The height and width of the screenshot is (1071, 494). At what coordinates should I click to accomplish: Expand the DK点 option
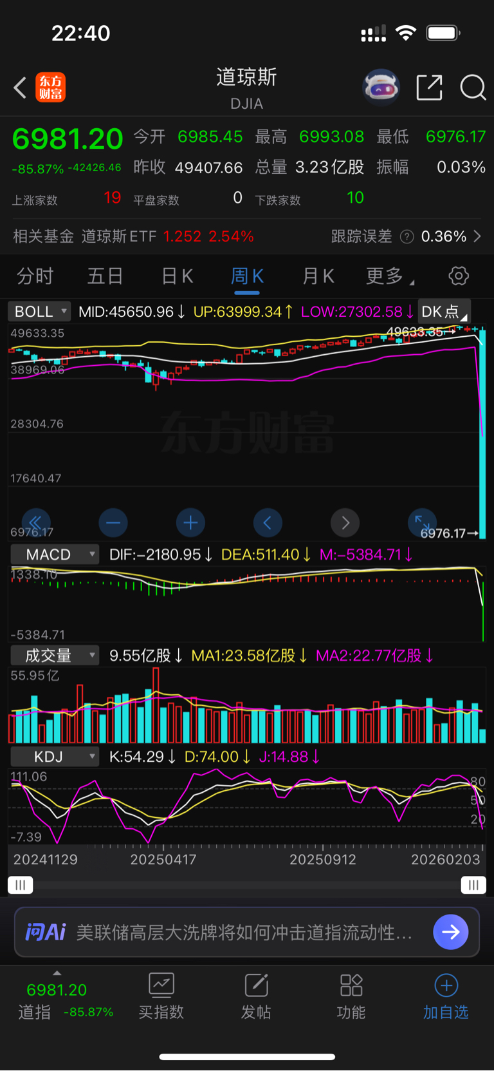tap(444, 312)
